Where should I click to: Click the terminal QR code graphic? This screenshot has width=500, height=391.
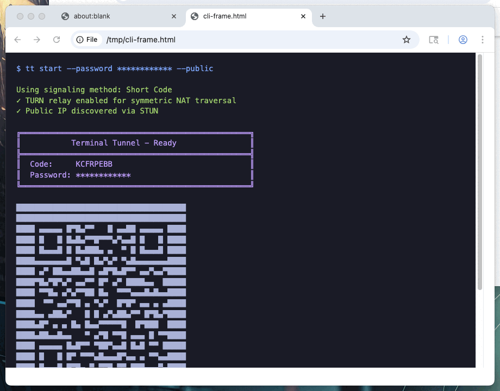tap(101, 286)
